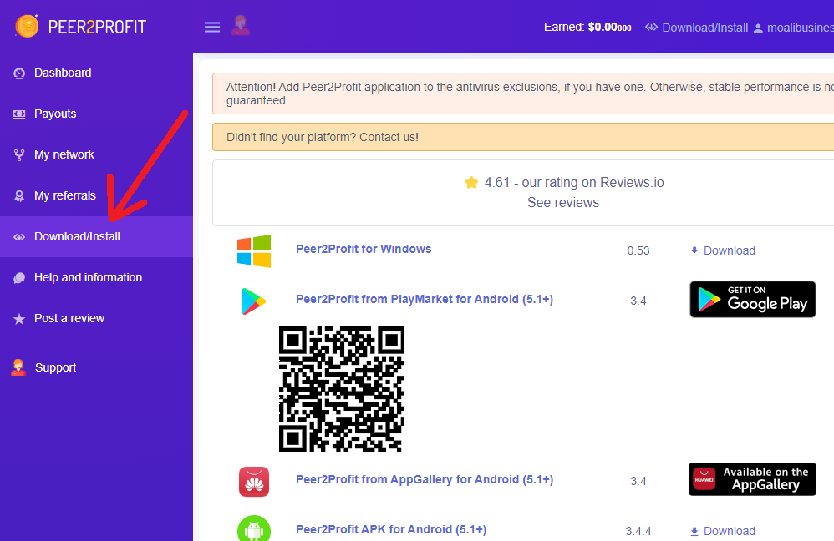Click the See reviews link
The height and width of the screenshot is (541, 834).
563,203
